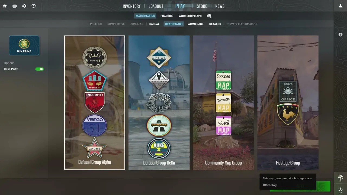Click the "Office, Italy" tooltip text
Image resolution: width=347 pixels, height=195 pixels.
coord(270,185)
